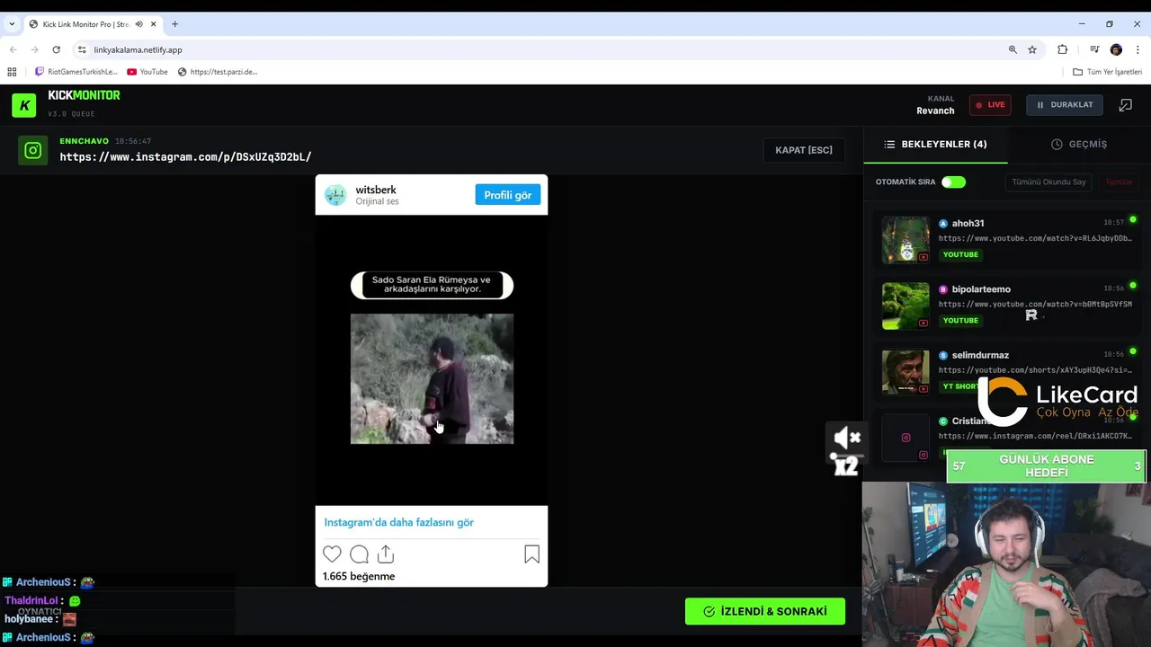The image size is (1151, 647).
Task: Click the Chrome profile avatar icon
Action: (x=1116, y=49)
